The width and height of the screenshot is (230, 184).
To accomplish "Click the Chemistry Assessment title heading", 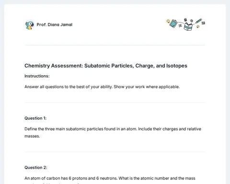I will point(106,66).
